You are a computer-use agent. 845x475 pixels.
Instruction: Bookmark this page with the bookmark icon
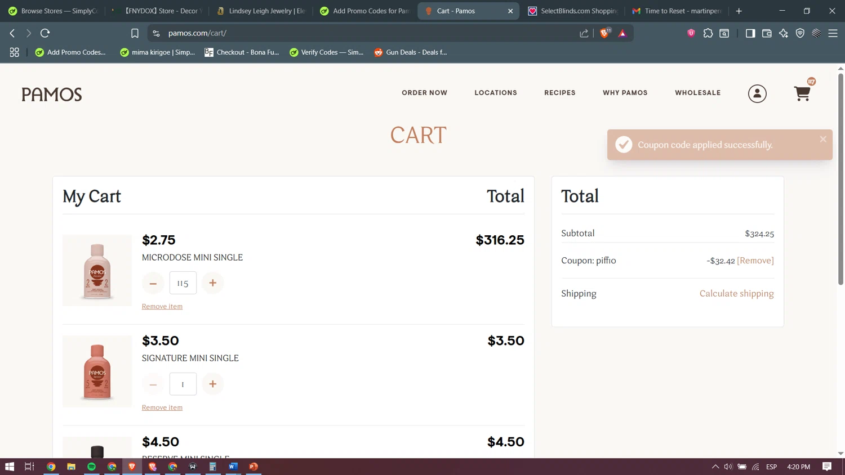pos(135,33)
